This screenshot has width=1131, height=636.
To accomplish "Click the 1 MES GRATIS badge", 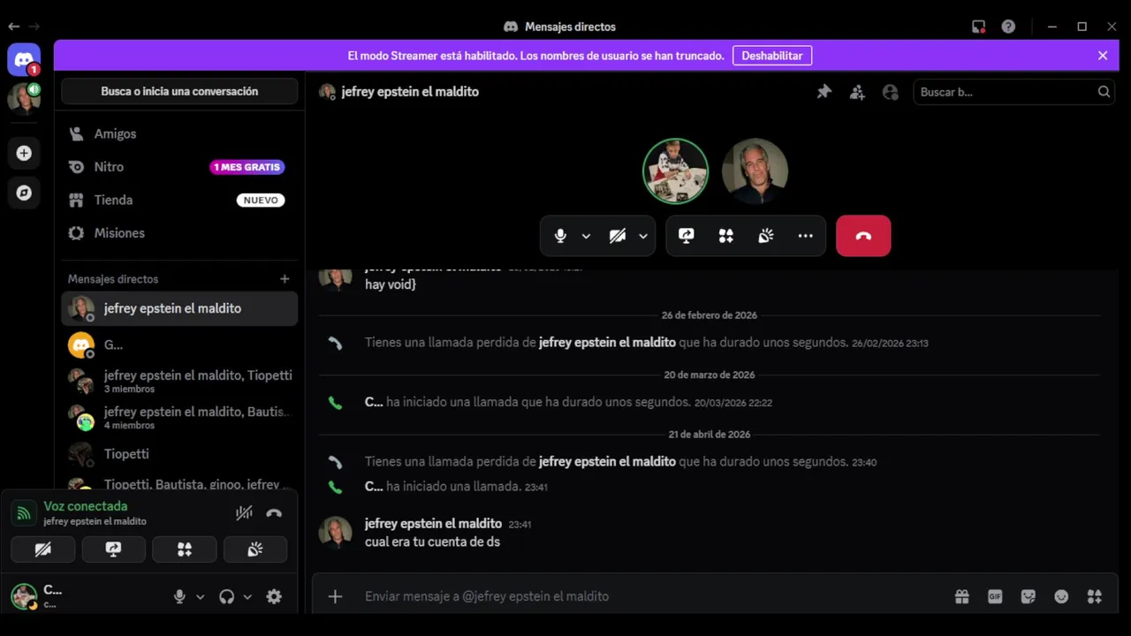I will point(247,167).
